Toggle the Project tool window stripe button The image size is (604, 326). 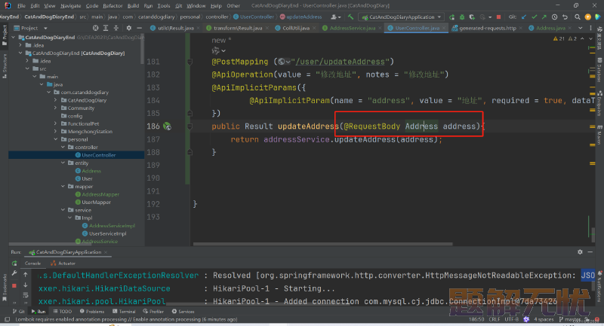(x=5, y=35)
